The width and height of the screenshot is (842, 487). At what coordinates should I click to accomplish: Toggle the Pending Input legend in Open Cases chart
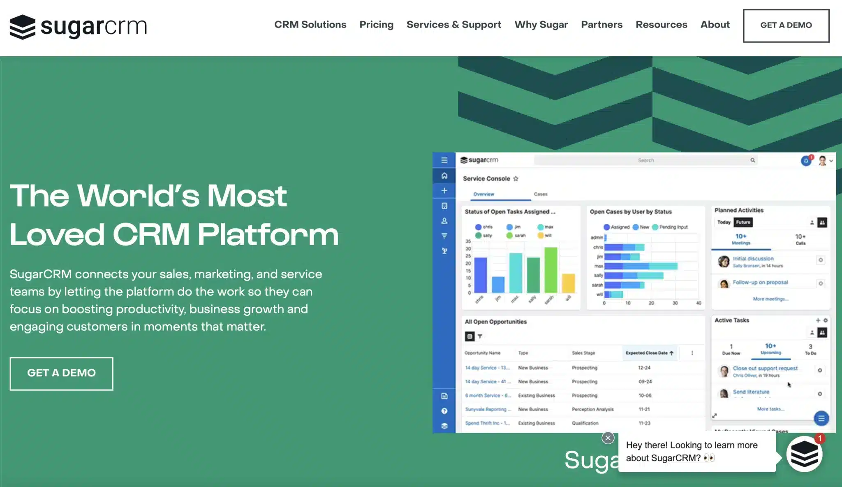tap(670, 227)
